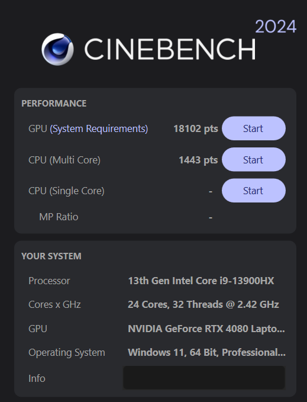Open the System Requirements link
Screen dimensions: 307x402
click(x=99, y=128)
